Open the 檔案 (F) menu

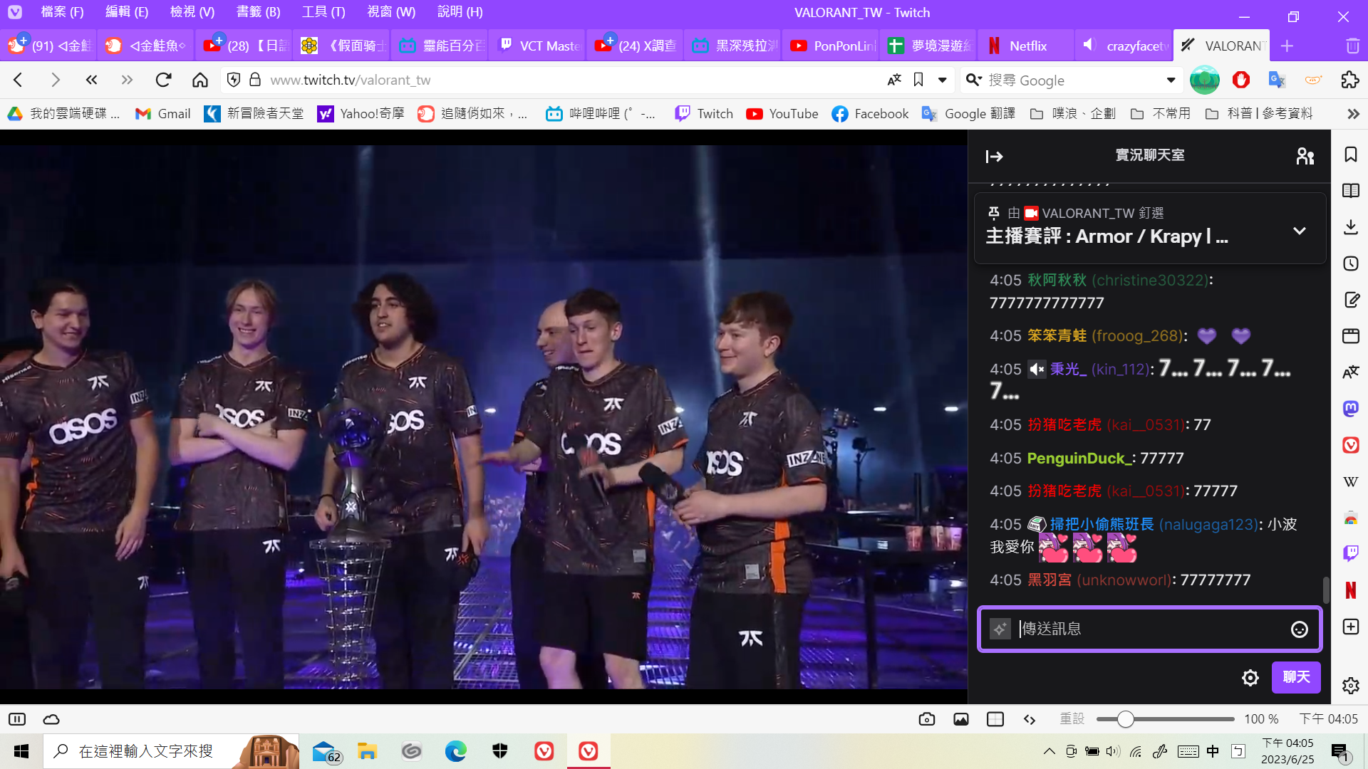62,12
